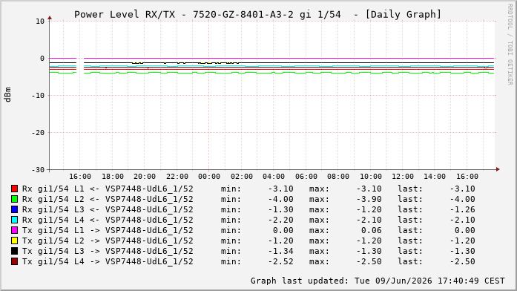Click the cyan Rx L4 legend swatch
The width and height of the screenshot is (517, 291).
click(14, 220)
